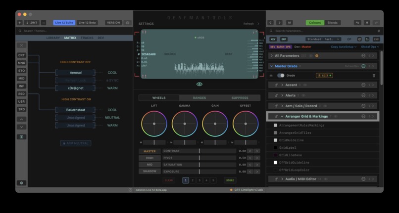
Task: Select the Live 12 Suite target
Action: (x=64, y=23)
